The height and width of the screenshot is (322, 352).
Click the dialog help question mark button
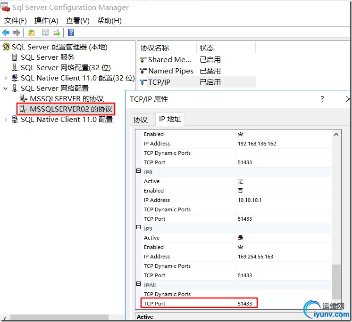point(322,99)
